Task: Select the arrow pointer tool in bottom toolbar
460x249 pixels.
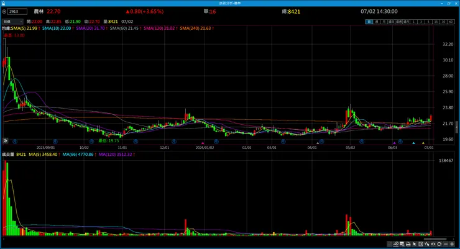Action: coord(414,244)
